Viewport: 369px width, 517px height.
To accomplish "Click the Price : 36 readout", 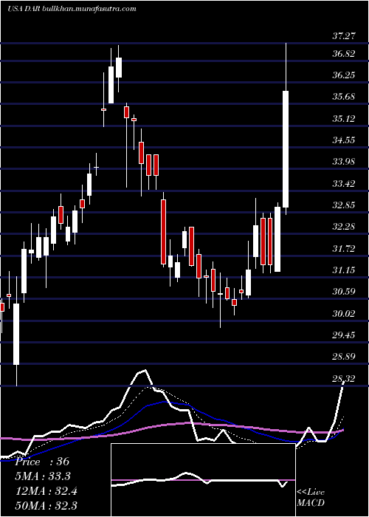I will 43,462.
